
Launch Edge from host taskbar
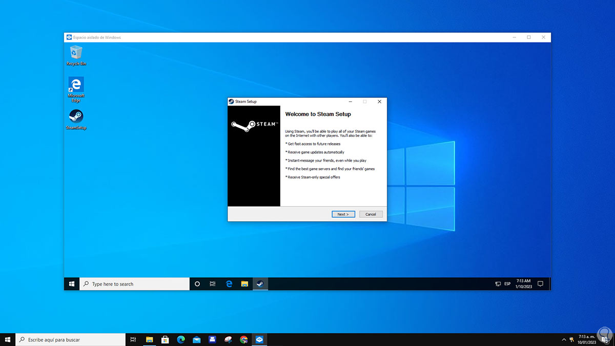coord(181,339)
